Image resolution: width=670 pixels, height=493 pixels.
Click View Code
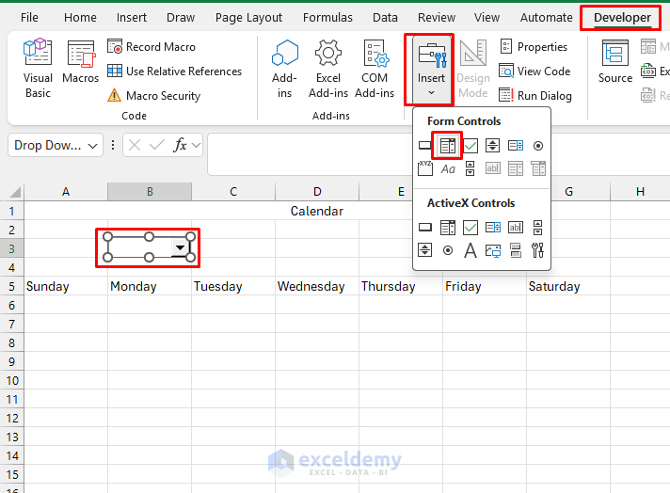coord(535,72)
